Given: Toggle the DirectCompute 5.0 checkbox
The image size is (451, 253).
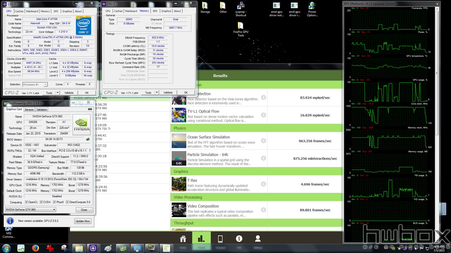Looking at the screenshot, I should [x=68, y=202].
